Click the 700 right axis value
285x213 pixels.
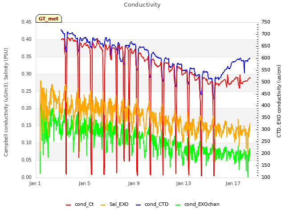click(x=266, y=34)
